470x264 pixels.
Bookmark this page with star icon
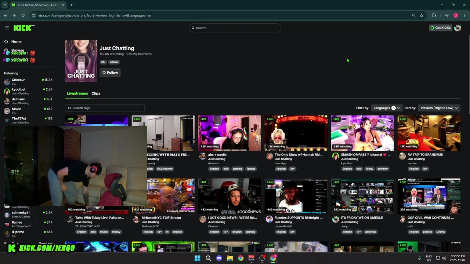tap(422, 15)
